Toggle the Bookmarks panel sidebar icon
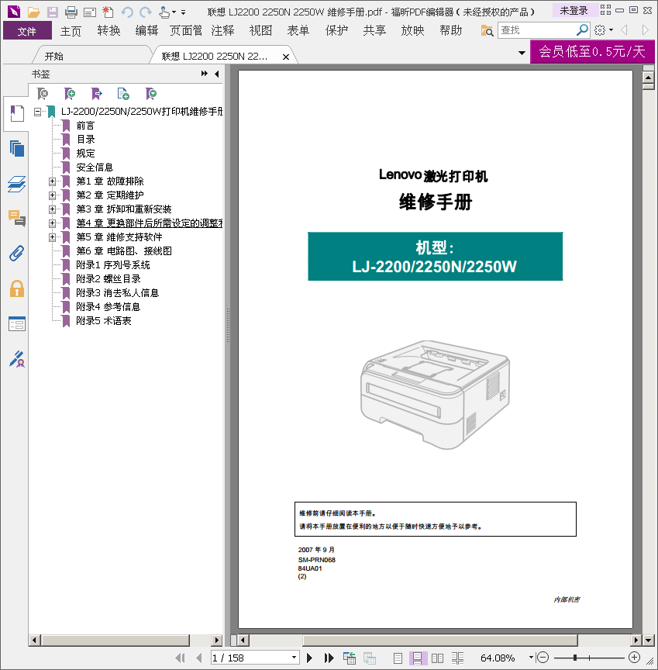The height and width of the screenshot is (670, 658). tap(17, 114)
